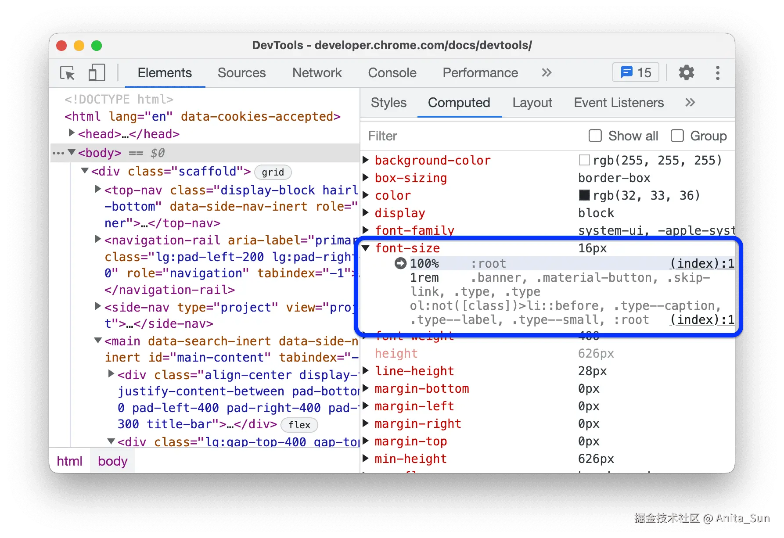
Task: Open the Layout pane tab
Action: click(x=532, y=103)
